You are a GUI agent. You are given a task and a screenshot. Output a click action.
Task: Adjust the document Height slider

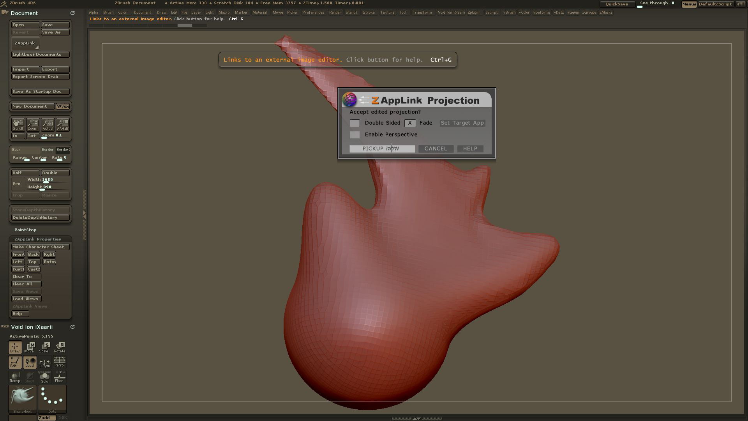tap(48, 188)
